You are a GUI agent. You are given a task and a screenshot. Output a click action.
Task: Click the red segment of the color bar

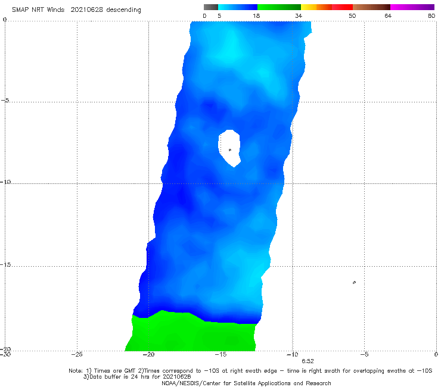(342, 7)
